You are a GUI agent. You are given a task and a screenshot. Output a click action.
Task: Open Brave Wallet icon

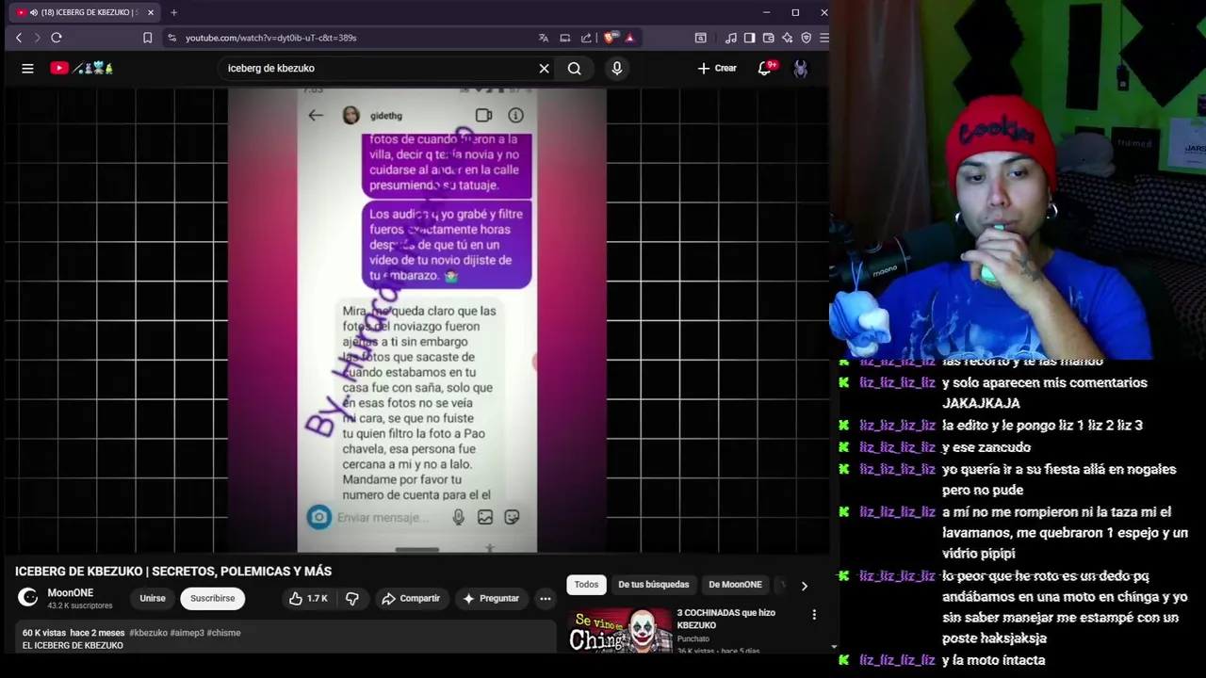(x=769, y=38)
